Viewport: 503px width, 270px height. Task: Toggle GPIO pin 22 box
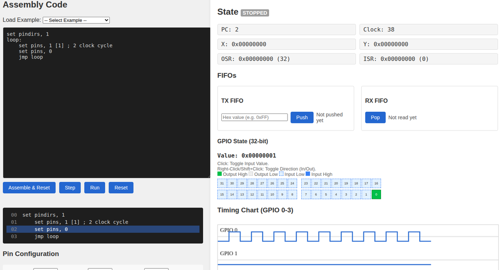click(316, 183)
